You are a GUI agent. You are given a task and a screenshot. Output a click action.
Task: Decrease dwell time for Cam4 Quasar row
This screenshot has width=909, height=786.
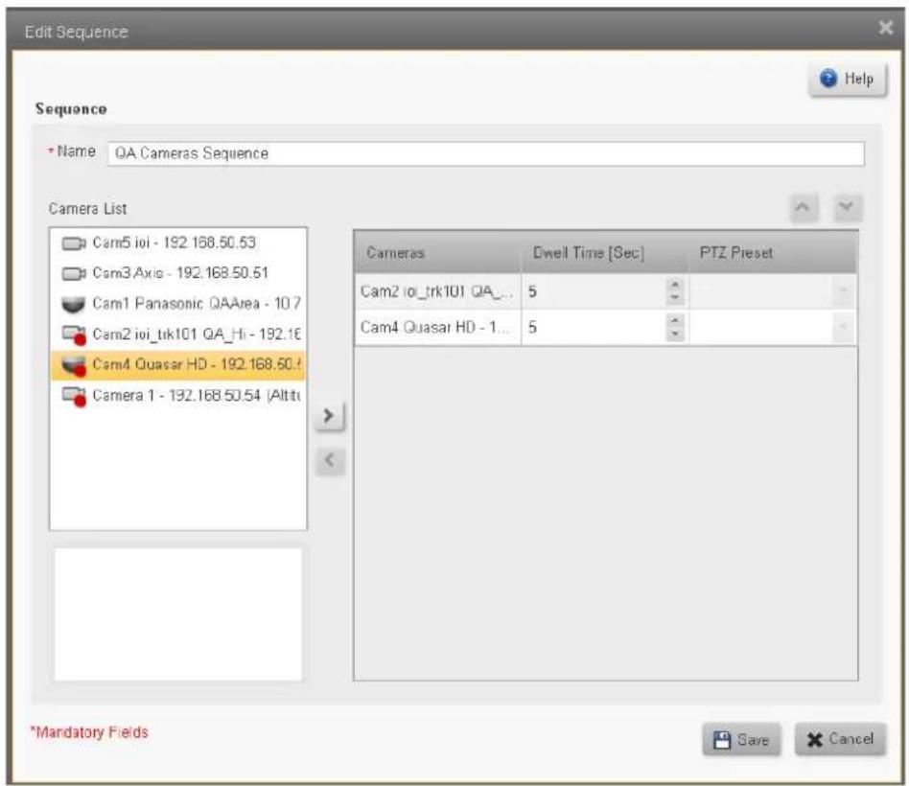click(675, 334)
